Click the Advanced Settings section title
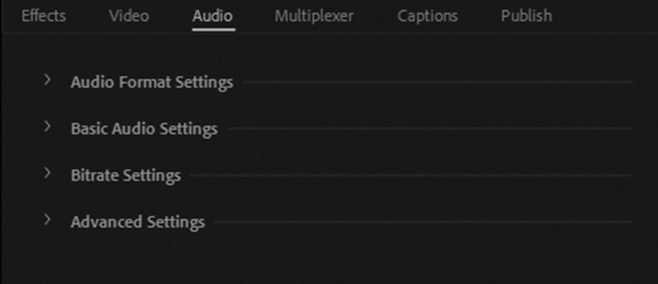 pyautogui.click(x=138, y=222)
